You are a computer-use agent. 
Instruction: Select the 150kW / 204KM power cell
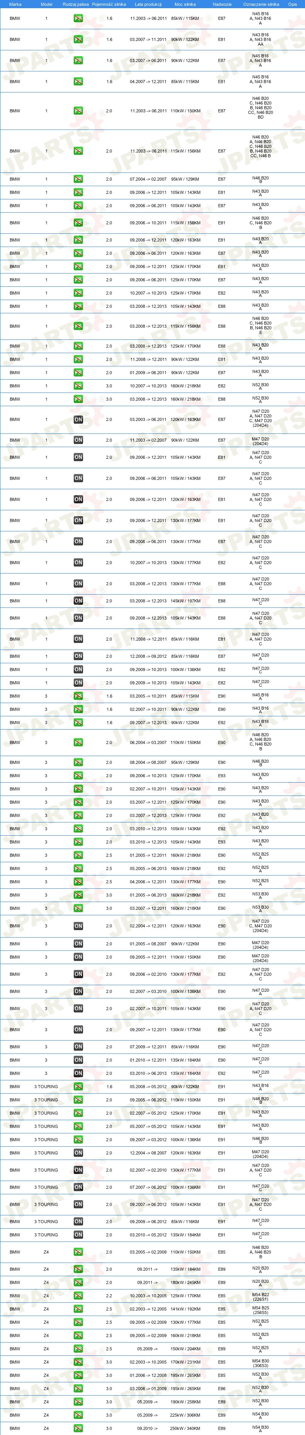(x=185, y=1349)
